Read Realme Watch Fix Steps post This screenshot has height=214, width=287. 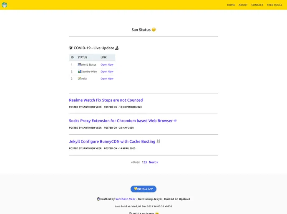click(106, 100)
